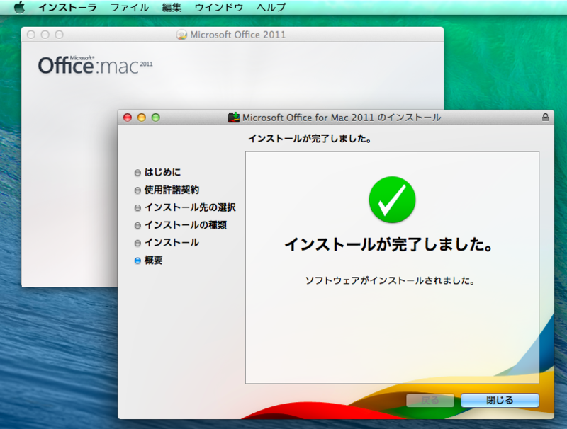Click the bullet next to 使用許諾契約
This screenshot has height=429, width=567.
[x=137, y=190]
